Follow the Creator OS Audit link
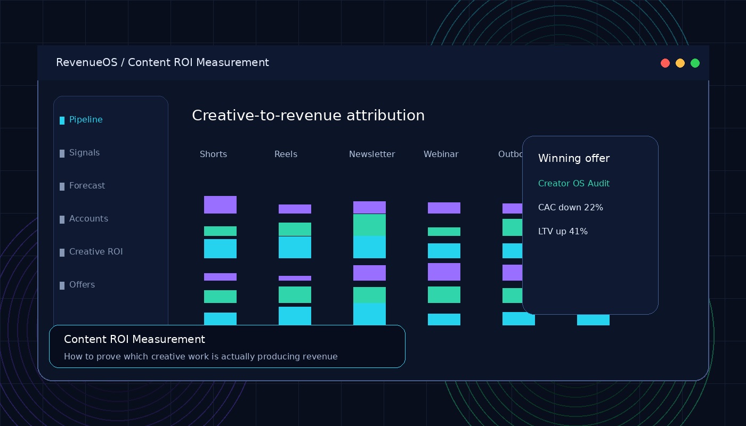Image resolution: width=746 pixels, height=426 pixels. [574, 183]
